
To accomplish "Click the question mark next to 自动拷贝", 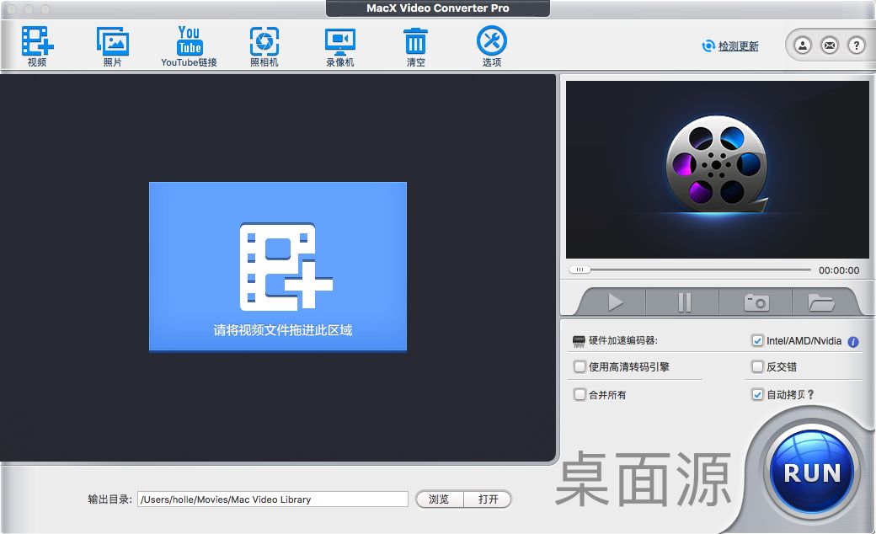I will click(x=810, y=395).
